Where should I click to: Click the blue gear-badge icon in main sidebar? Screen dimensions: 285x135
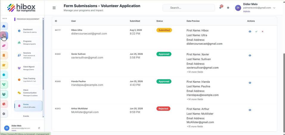point(4,75)
